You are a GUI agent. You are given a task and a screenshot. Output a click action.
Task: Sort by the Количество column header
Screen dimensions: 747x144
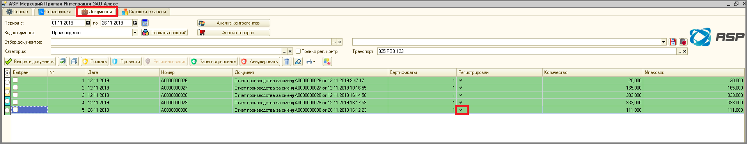593,72
